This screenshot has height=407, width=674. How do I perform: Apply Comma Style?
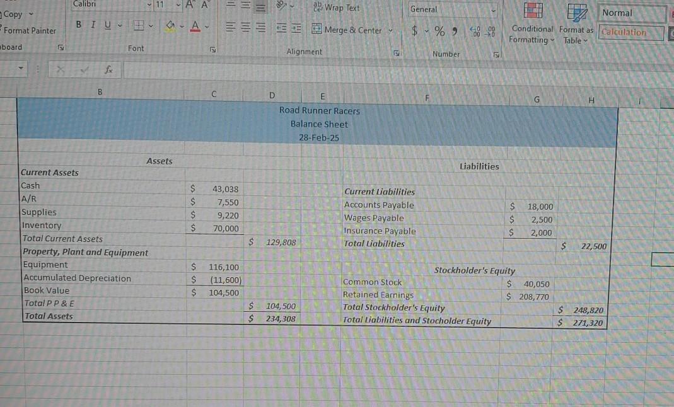pos(455,32)
